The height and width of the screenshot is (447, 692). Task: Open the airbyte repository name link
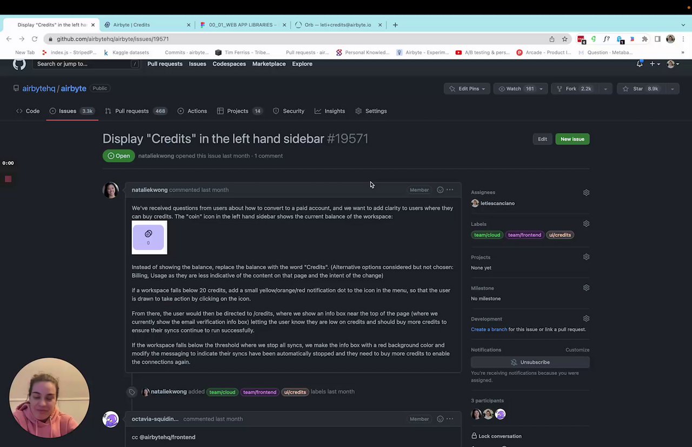74,89
